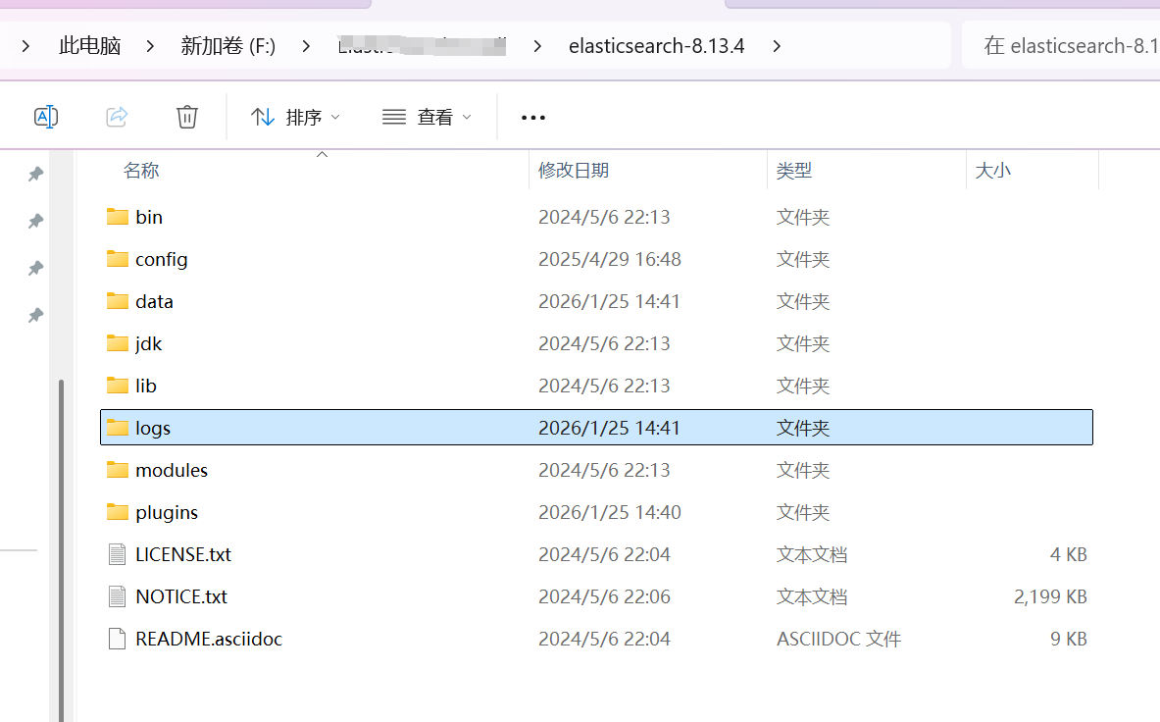This screenshot has height=722, width=1160.
Task: Click type 文本文档 of LICENSE.txt
Action: (812, 554)
